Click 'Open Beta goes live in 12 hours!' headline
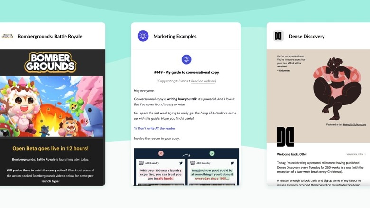Screen dimensions: 370x208 50,148
